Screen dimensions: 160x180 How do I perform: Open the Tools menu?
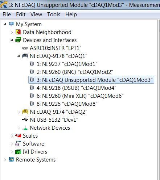54,14
